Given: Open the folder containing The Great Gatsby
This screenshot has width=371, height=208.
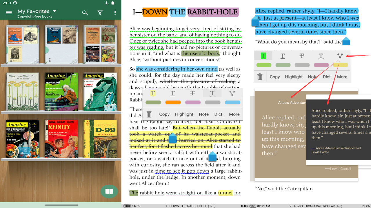Looking at the screenshot, I should pyautogui.click(x=61, y=44).
